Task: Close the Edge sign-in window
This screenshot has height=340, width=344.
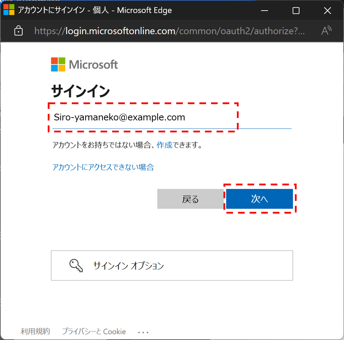Action: coord(327,10)
